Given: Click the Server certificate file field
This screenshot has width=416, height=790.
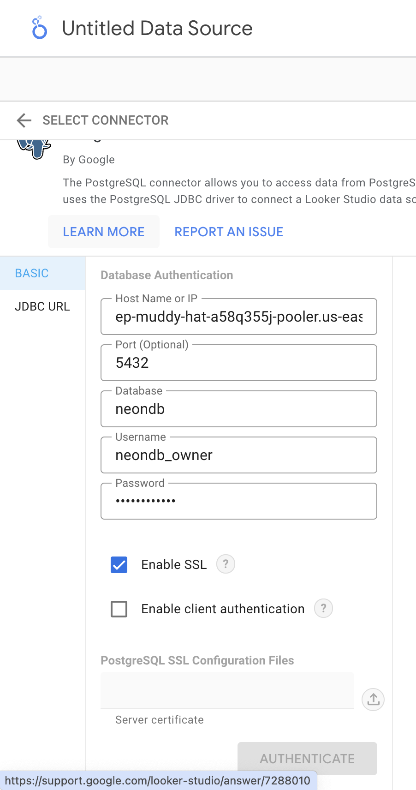Looking at the screenshot, I should click(227, 690).
